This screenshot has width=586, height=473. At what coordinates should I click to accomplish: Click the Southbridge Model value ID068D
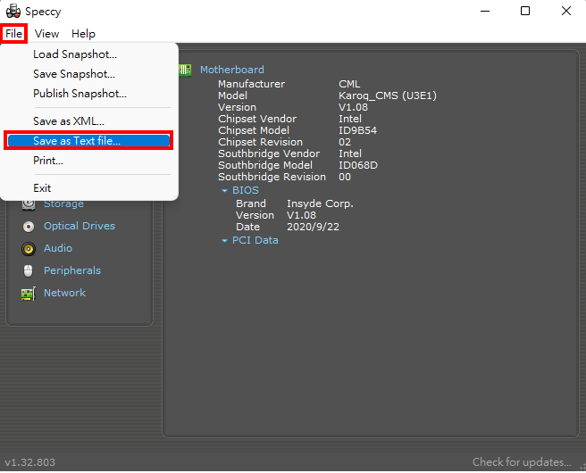click(x=358, y=165)
